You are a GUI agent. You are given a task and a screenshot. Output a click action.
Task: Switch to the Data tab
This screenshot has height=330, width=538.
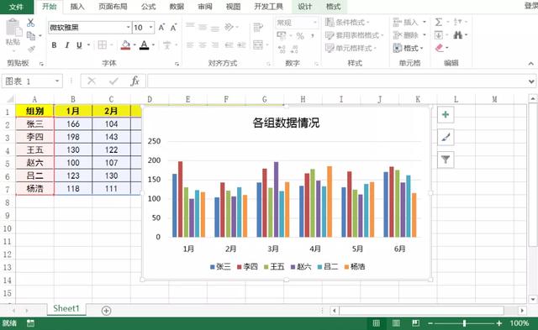tap(177, 7)
